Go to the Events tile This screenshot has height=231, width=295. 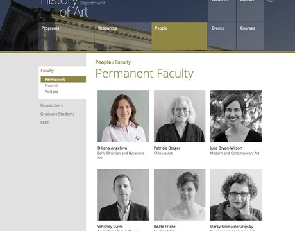222,36
